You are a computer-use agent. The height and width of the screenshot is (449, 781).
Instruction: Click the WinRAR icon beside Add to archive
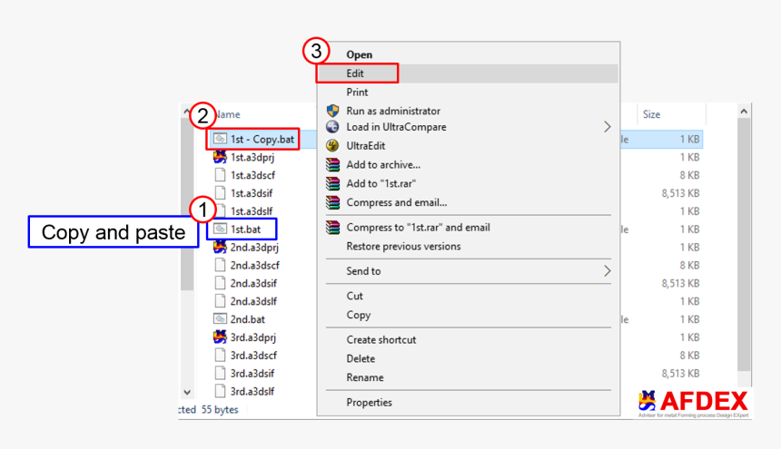pyautogui.click(x=331, y=165)
